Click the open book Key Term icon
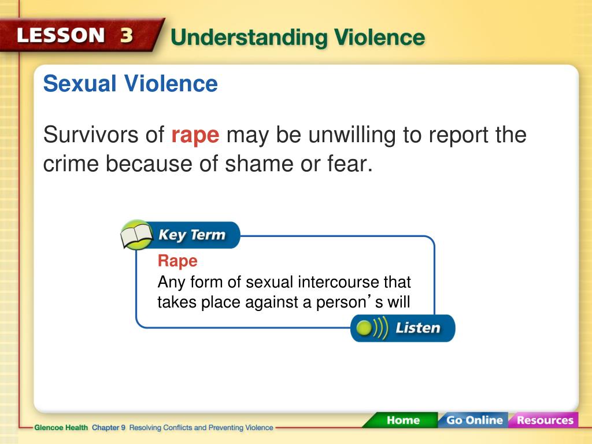 pos(136,236)
